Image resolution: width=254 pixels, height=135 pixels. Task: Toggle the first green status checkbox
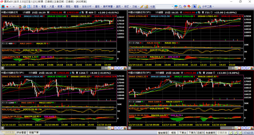click(x=231, y=133)
